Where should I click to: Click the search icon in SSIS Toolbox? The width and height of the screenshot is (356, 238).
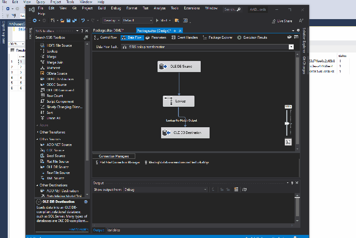[x=86, y=37]
